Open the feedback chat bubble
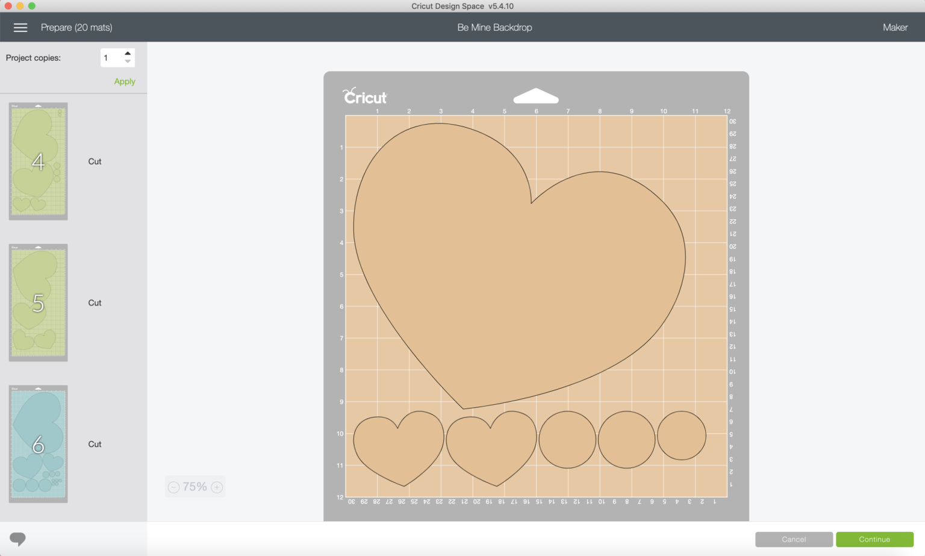925x556 pixels. (18, 539)
